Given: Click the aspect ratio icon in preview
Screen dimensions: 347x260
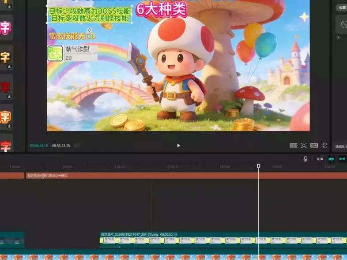Looking at the screenshot, I should click(x=314, y=146).
